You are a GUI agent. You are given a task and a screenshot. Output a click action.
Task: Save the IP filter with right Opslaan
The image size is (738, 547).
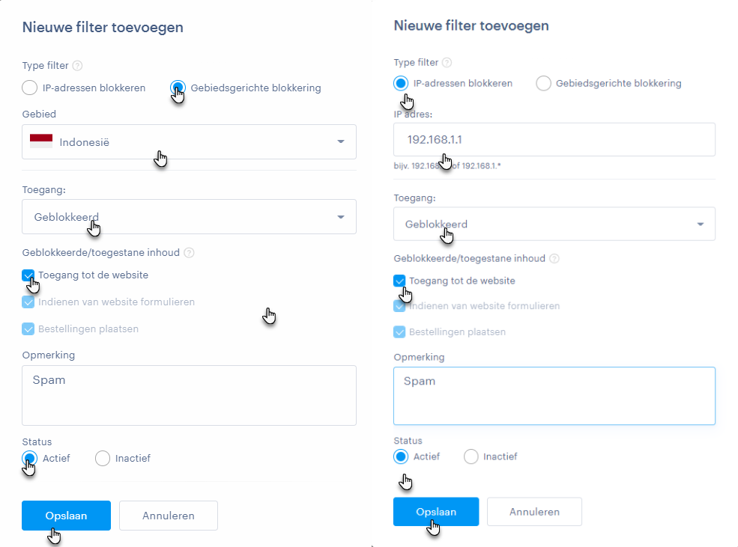click(436, 512)
